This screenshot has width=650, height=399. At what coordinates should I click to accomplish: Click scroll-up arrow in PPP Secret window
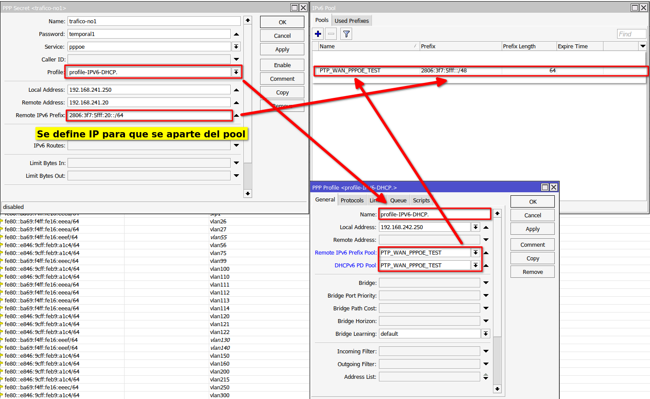click(x=248, y=20)
